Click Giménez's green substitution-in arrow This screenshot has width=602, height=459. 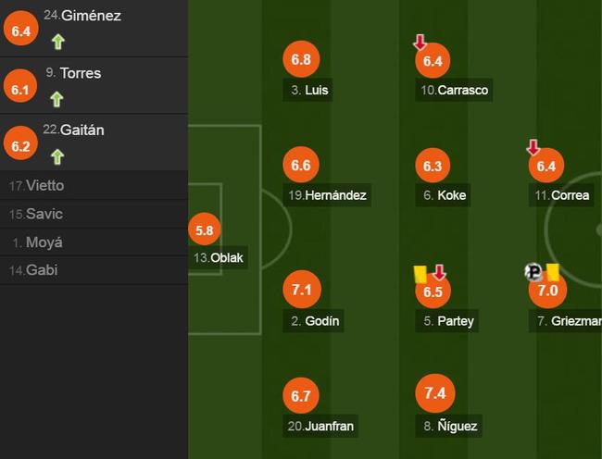coord(58,42)
